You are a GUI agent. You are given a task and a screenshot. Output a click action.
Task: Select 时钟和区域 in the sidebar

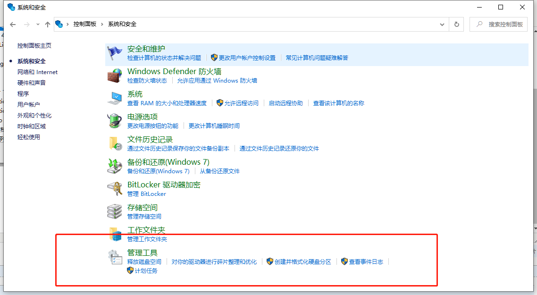(x=32, y=126)
